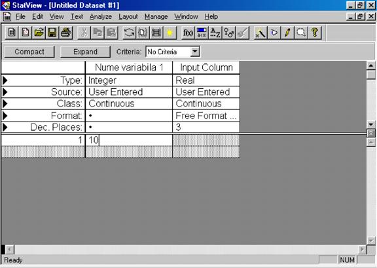Click the yellow sun icon in toolbar
The height and width of the screenshot is (268, 377).
[x=170, y=33]
